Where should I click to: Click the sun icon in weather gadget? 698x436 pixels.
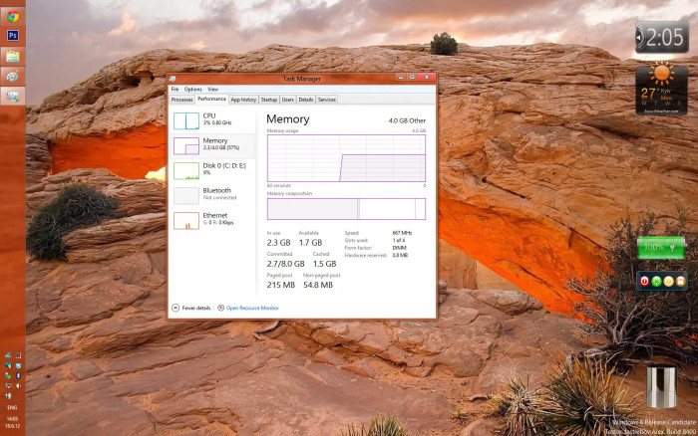coord(661,75)
